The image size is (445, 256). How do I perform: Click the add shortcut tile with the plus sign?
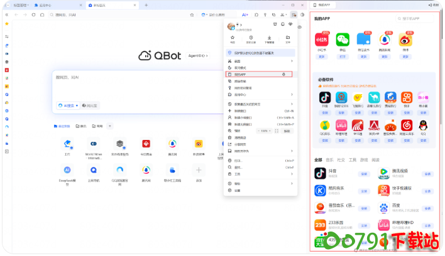[x=199, y=170]
